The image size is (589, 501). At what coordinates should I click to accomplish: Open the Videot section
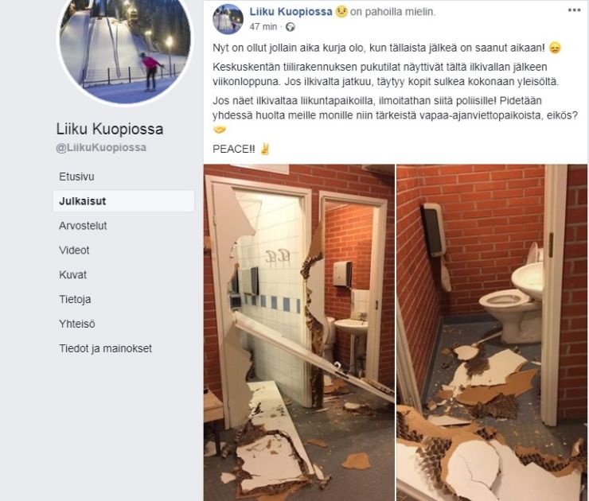pyautogui.click(x=74, y=250)
